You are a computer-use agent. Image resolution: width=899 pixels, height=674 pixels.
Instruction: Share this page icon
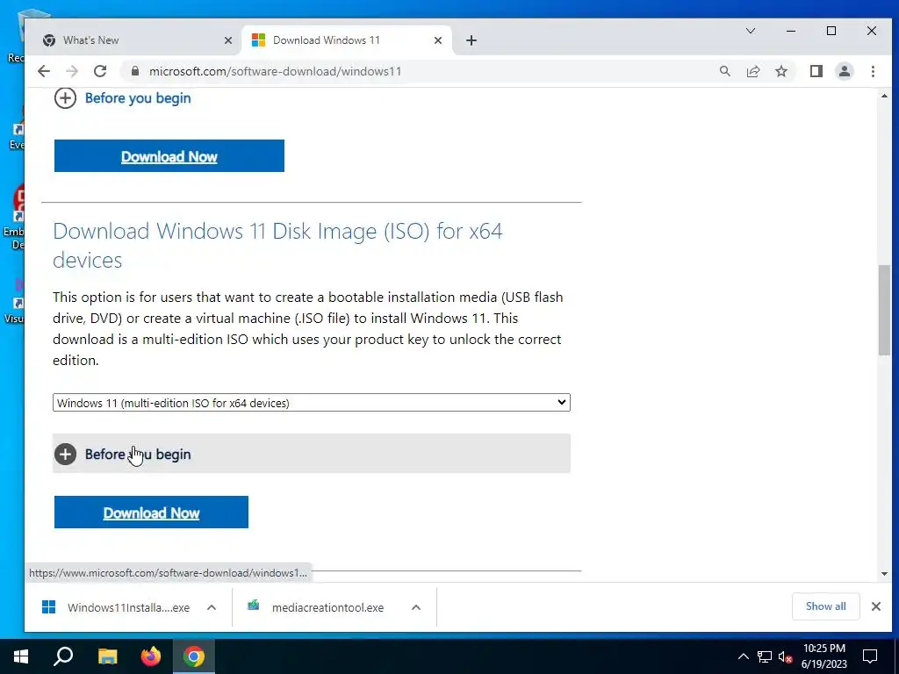752,71
